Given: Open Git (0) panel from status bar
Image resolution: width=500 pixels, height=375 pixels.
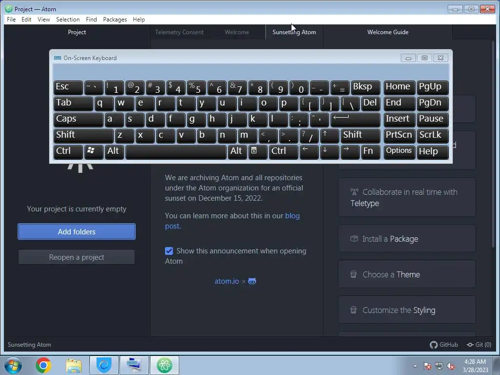Looking at the screenshot, I should pos(479,345).
